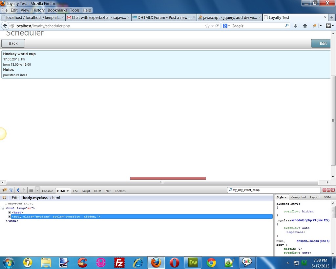This screenshot has height=269, width=336.
Task: Reload the page using the refresh icon
Action: (x=217, y=26)
